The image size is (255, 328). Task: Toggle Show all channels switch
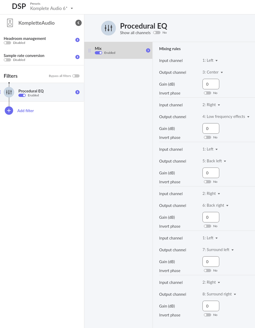(x=157, y=33)
